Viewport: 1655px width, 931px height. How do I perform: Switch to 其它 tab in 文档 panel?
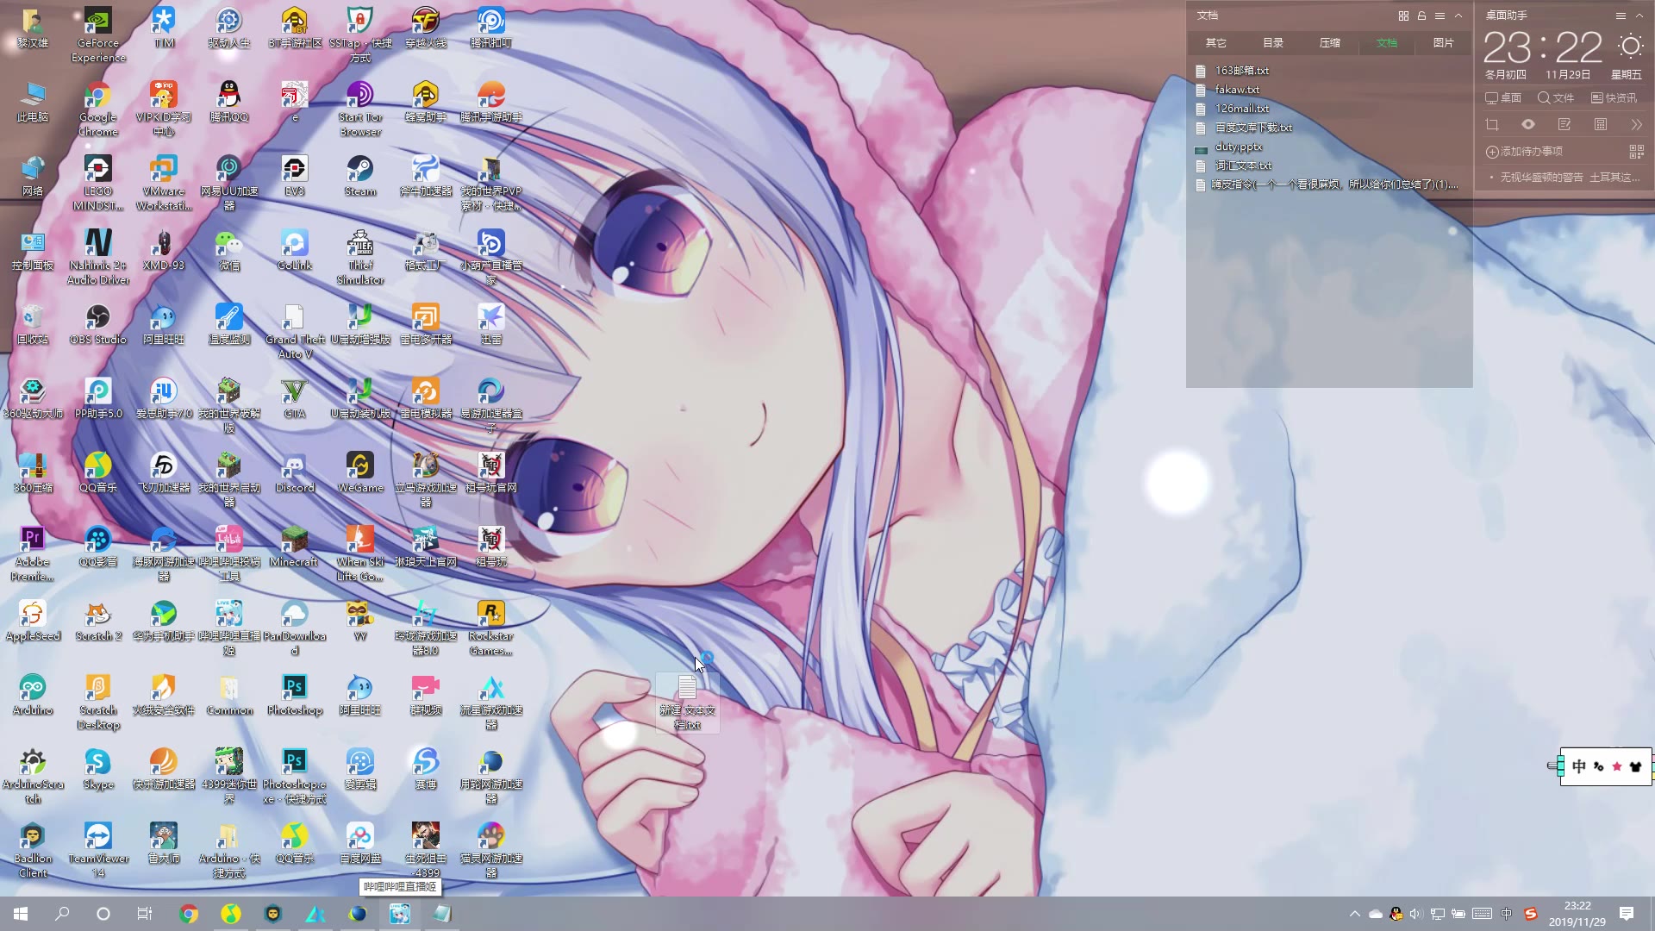pyautogui.click(x=1216, y=43)
